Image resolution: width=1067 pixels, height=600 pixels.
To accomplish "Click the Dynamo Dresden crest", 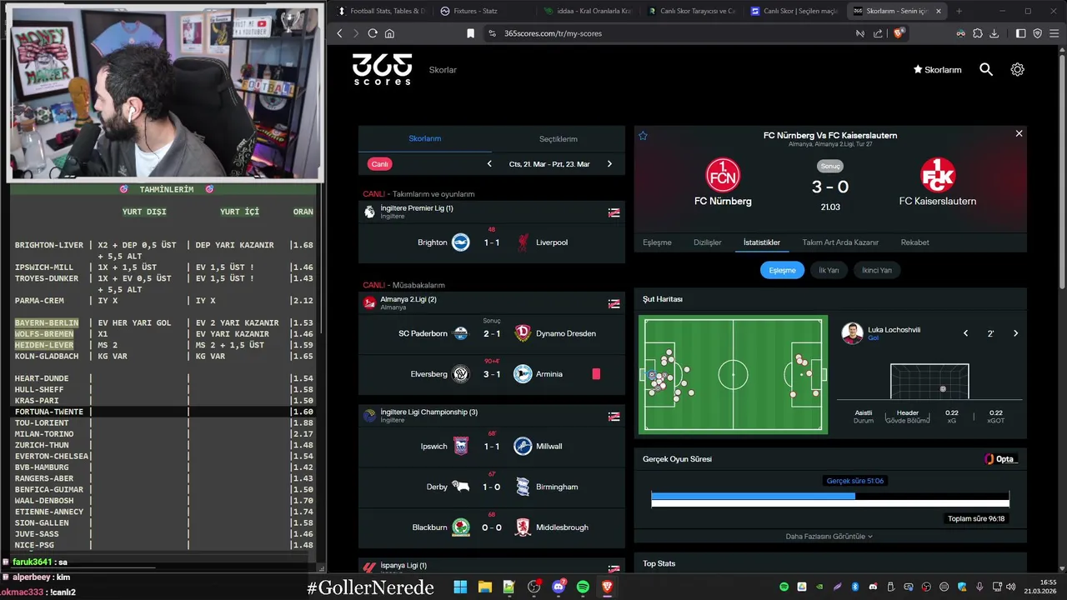I will [x=523, y=333].
